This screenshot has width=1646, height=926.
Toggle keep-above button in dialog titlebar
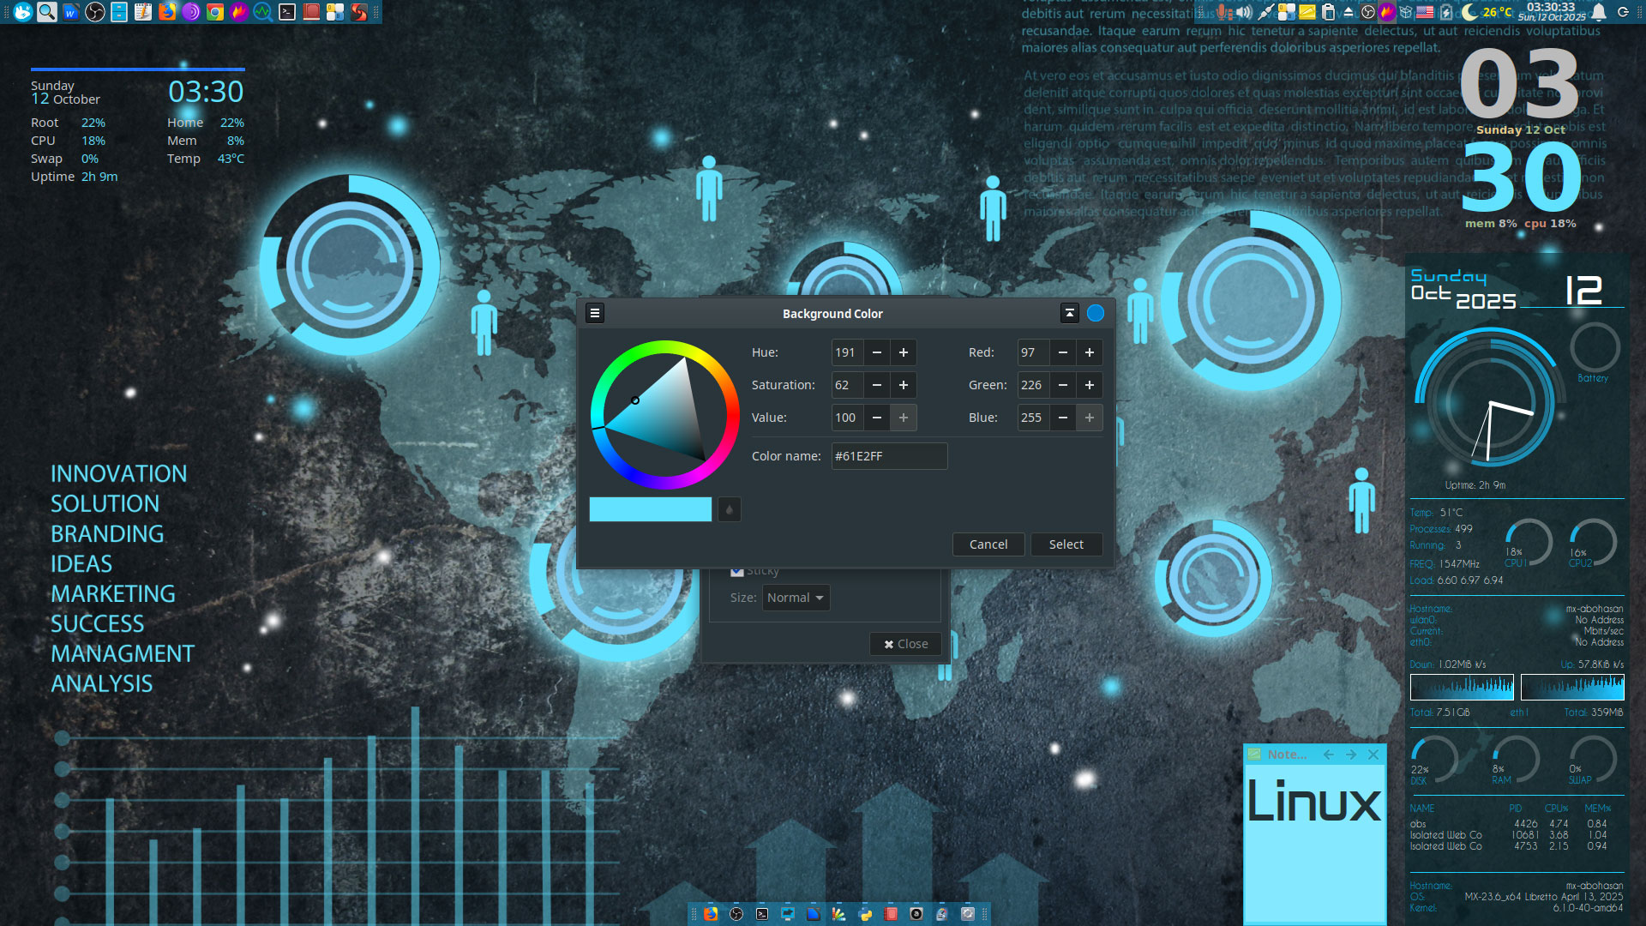[x=1069, y=314]
